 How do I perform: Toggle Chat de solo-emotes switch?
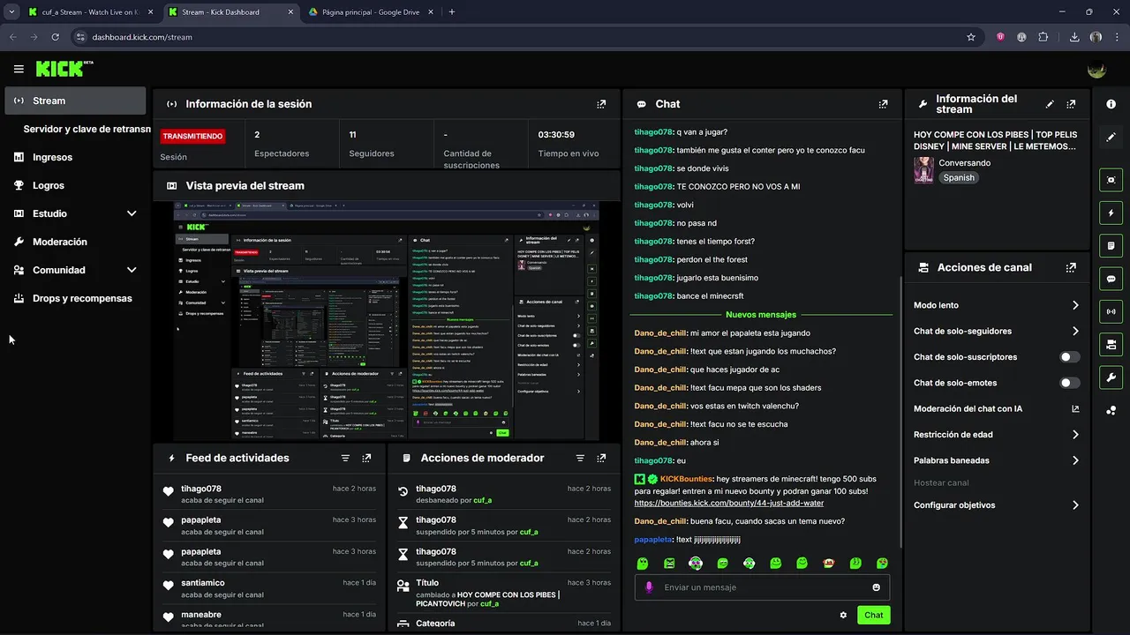[x=1069, y=383]
